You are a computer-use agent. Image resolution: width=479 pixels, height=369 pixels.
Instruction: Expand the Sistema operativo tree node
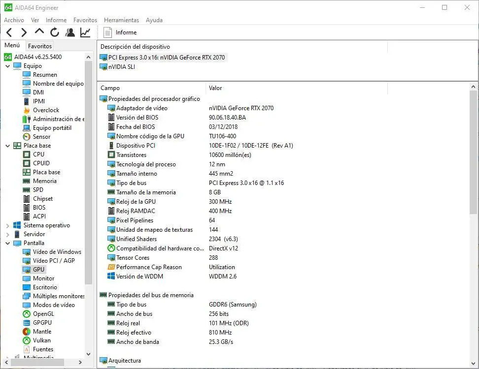pyautogui.click(x=7, y=226)
